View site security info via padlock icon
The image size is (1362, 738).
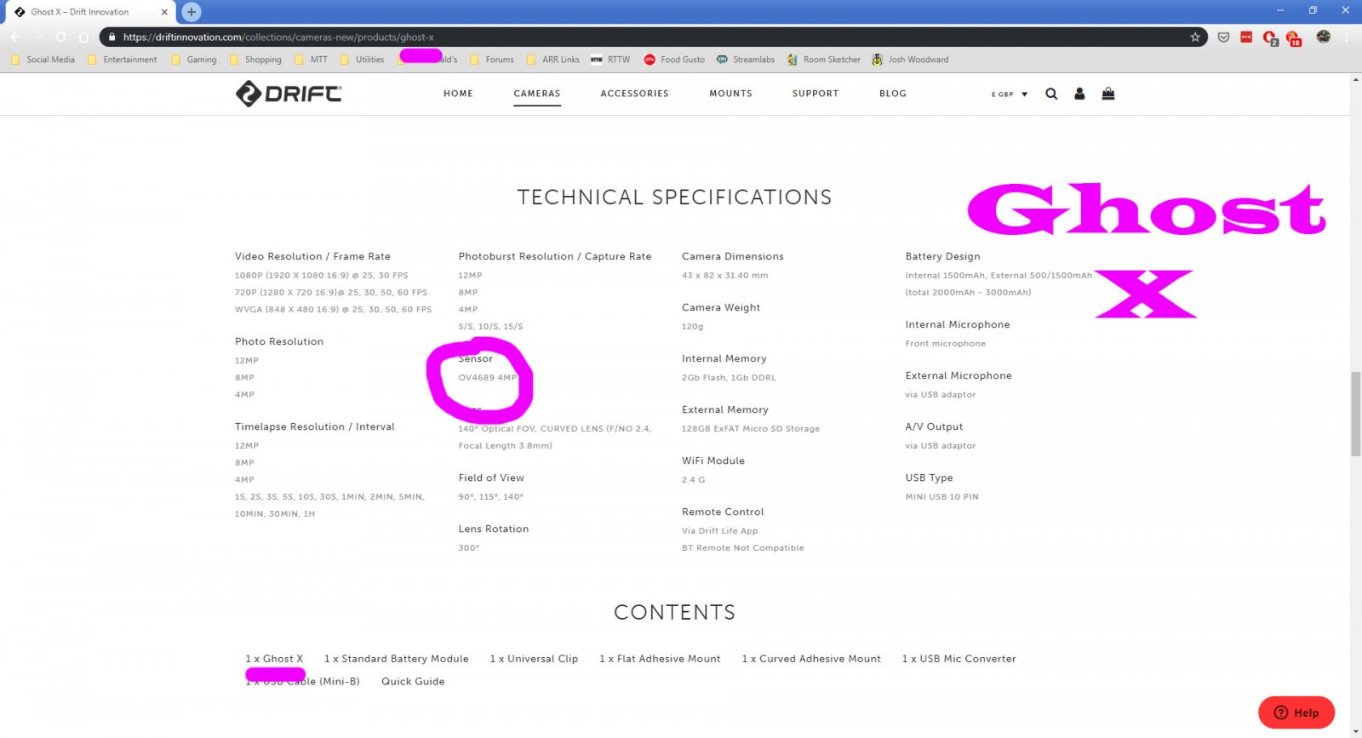tap(112, 37)
